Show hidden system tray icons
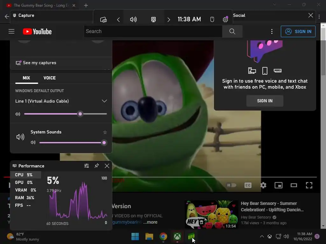326x244 pixels. 262,236
